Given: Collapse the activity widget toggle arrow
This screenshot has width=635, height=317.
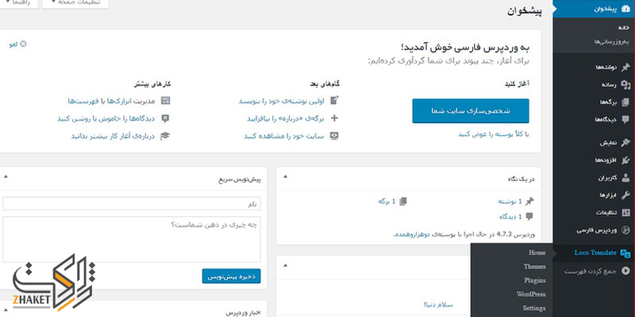Looking at the screenshot, I should tap(286, 265).
